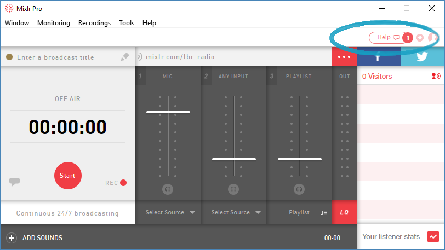Click the visitors broadcast person icon
Screen dimensions: 445x250
(436, 77)
